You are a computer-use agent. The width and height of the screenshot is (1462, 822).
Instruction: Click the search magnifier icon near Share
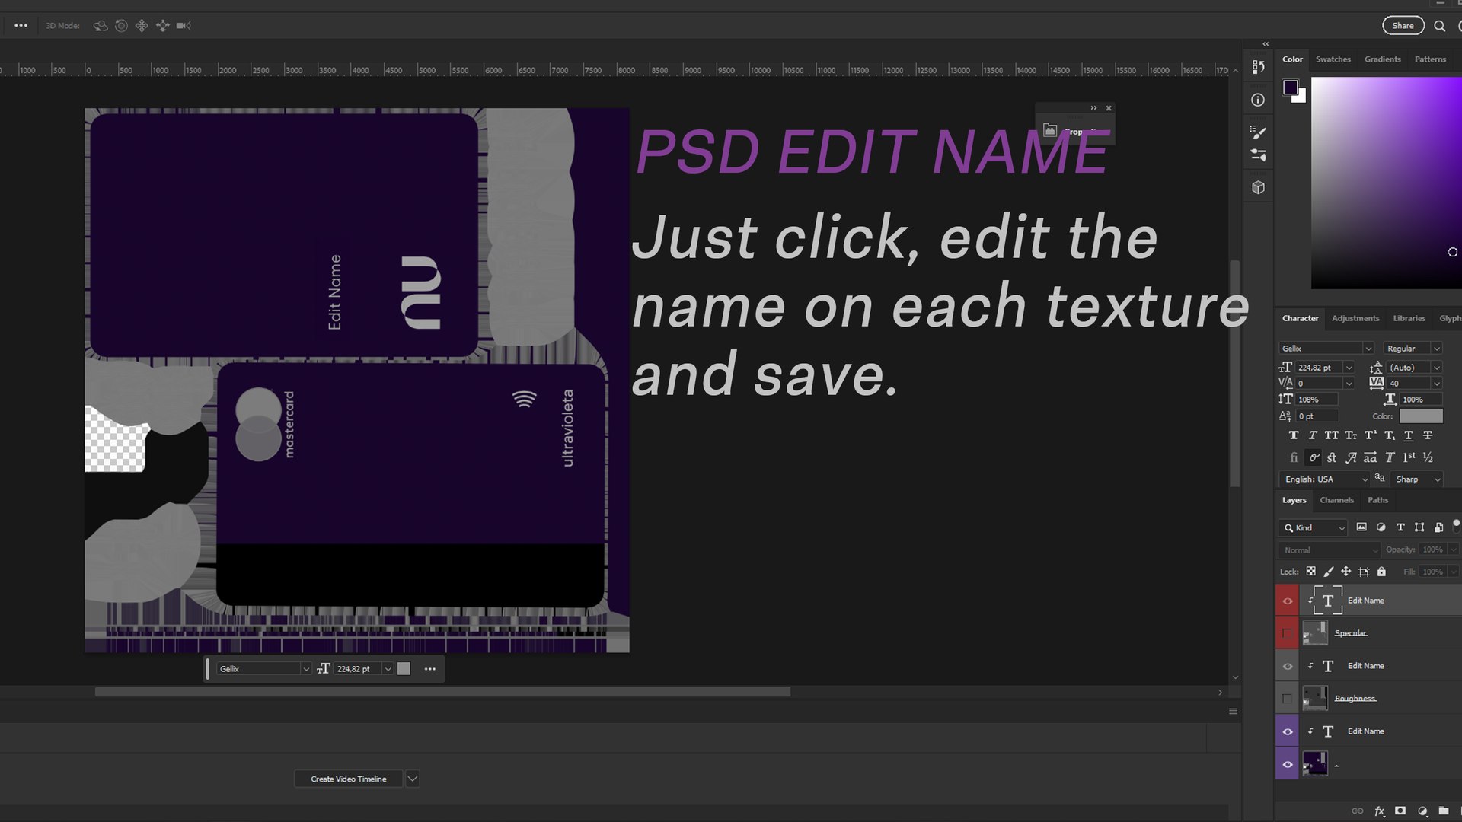point(1439,26)
